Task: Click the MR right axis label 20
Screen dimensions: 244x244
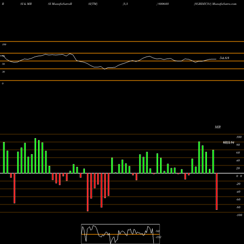Action: coord(238,168)
